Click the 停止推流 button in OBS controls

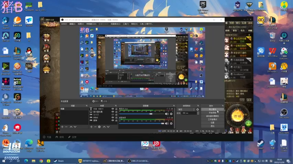point(212,109)
